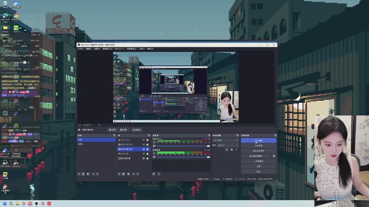Unlock video capture device 2 lock

tap(148, 144)
